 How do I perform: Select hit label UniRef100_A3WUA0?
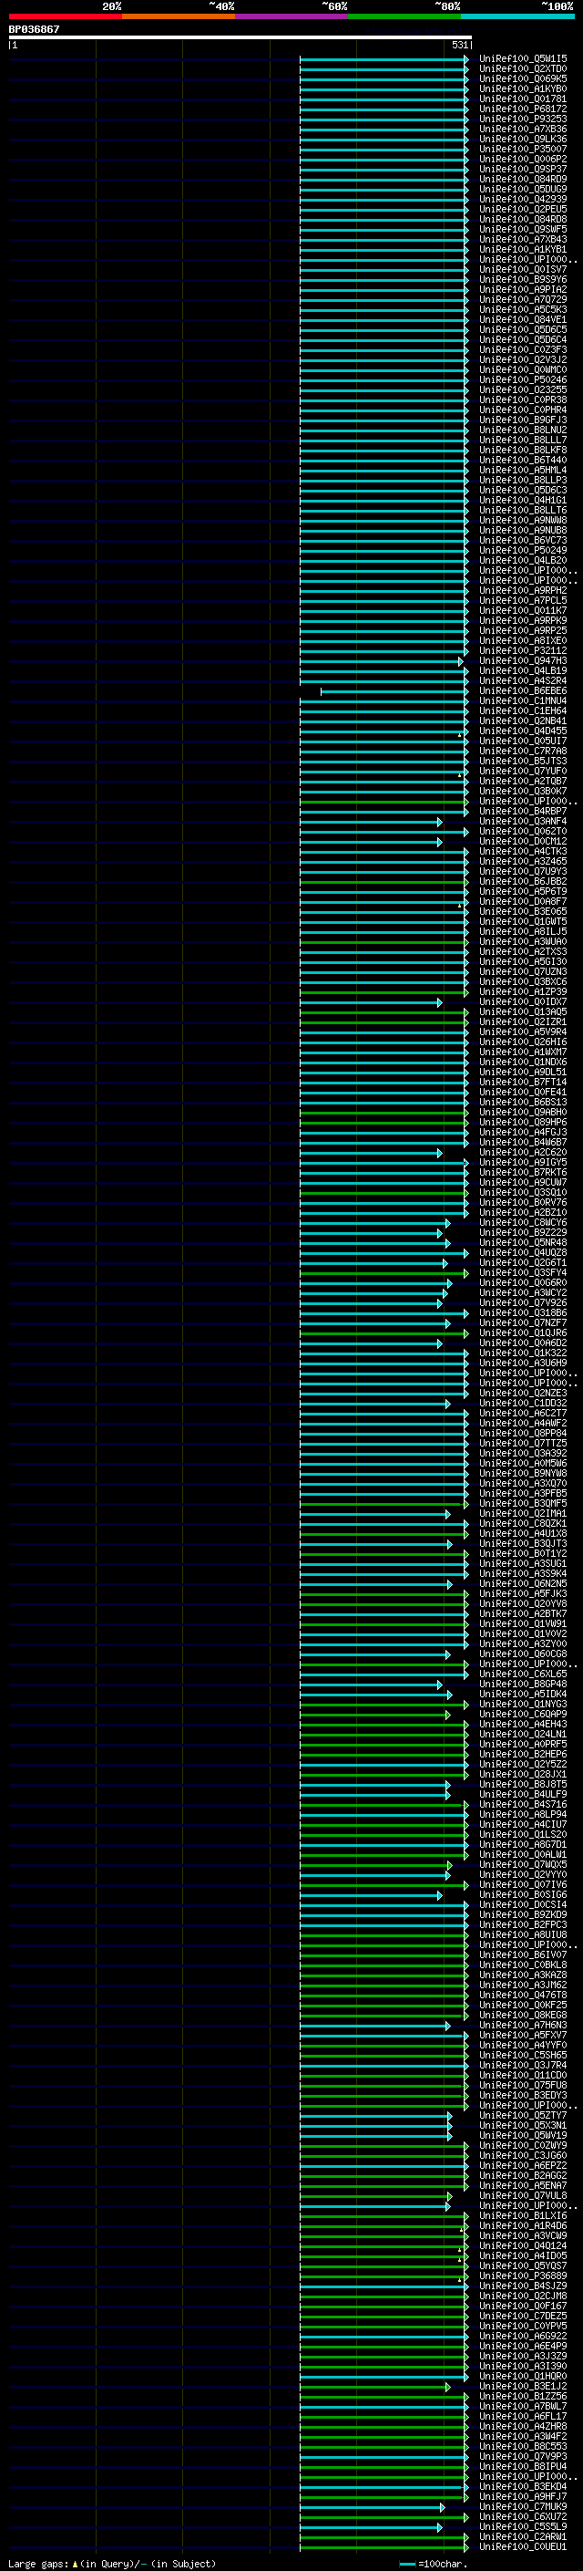pos(523,941)
